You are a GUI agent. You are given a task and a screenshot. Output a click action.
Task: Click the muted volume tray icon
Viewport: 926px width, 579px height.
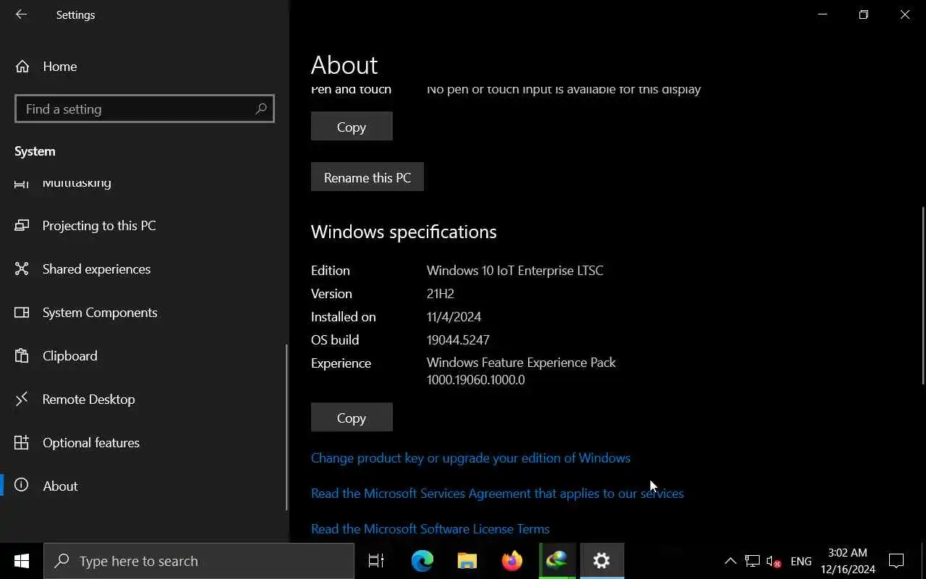(773, 561)
